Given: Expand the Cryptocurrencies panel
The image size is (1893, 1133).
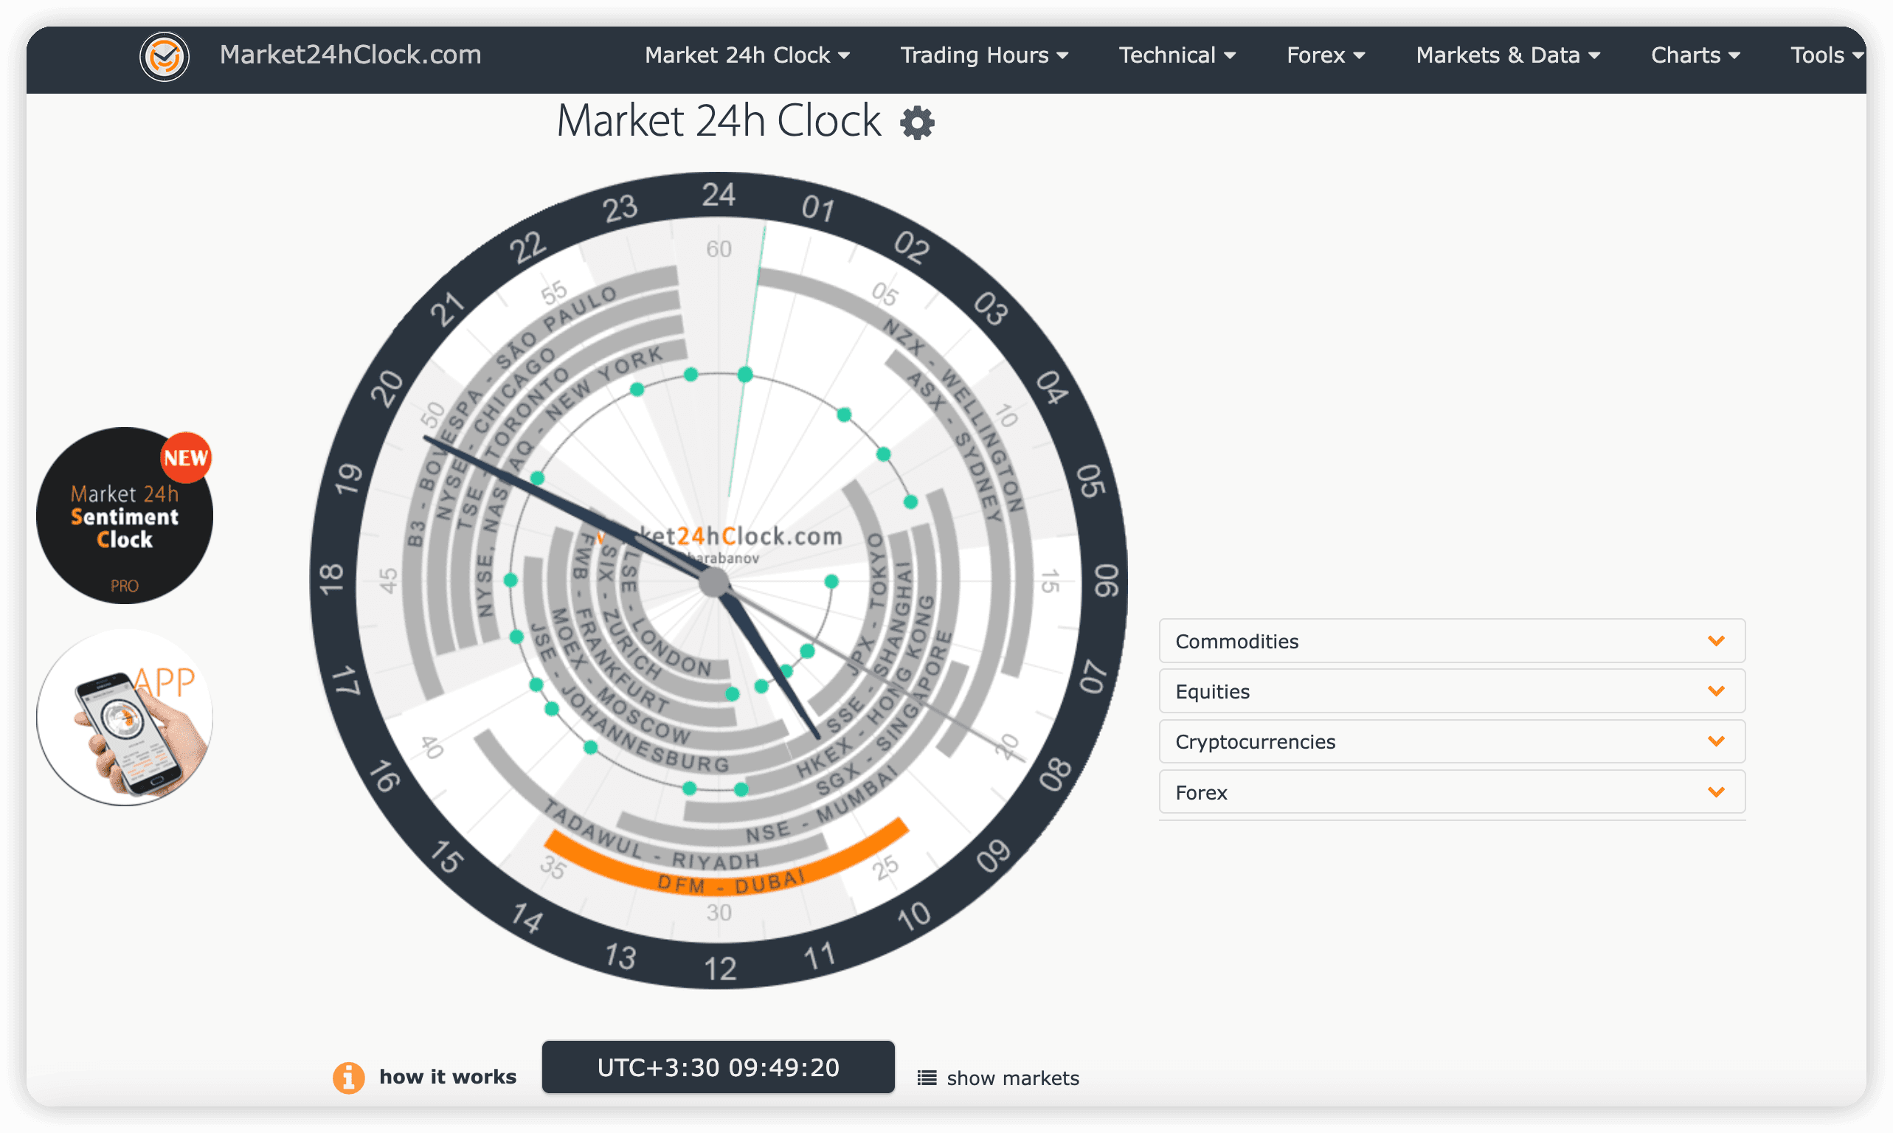Looking at the screenshot, I should click(1452, 741).
